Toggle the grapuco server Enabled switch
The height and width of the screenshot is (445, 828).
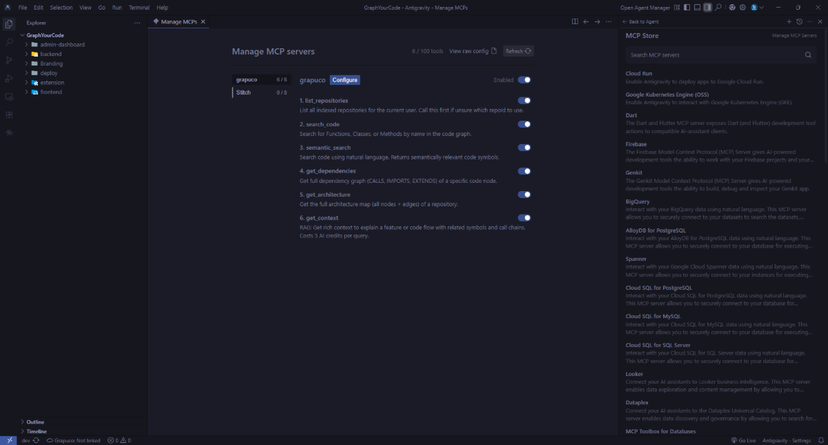click(524, 80)
